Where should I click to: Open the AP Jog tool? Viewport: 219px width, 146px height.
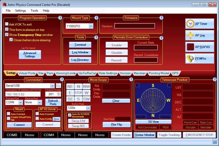click(199, 35)
